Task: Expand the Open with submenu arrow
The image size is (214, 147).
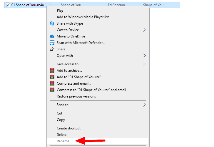Action: click(144, 55)
